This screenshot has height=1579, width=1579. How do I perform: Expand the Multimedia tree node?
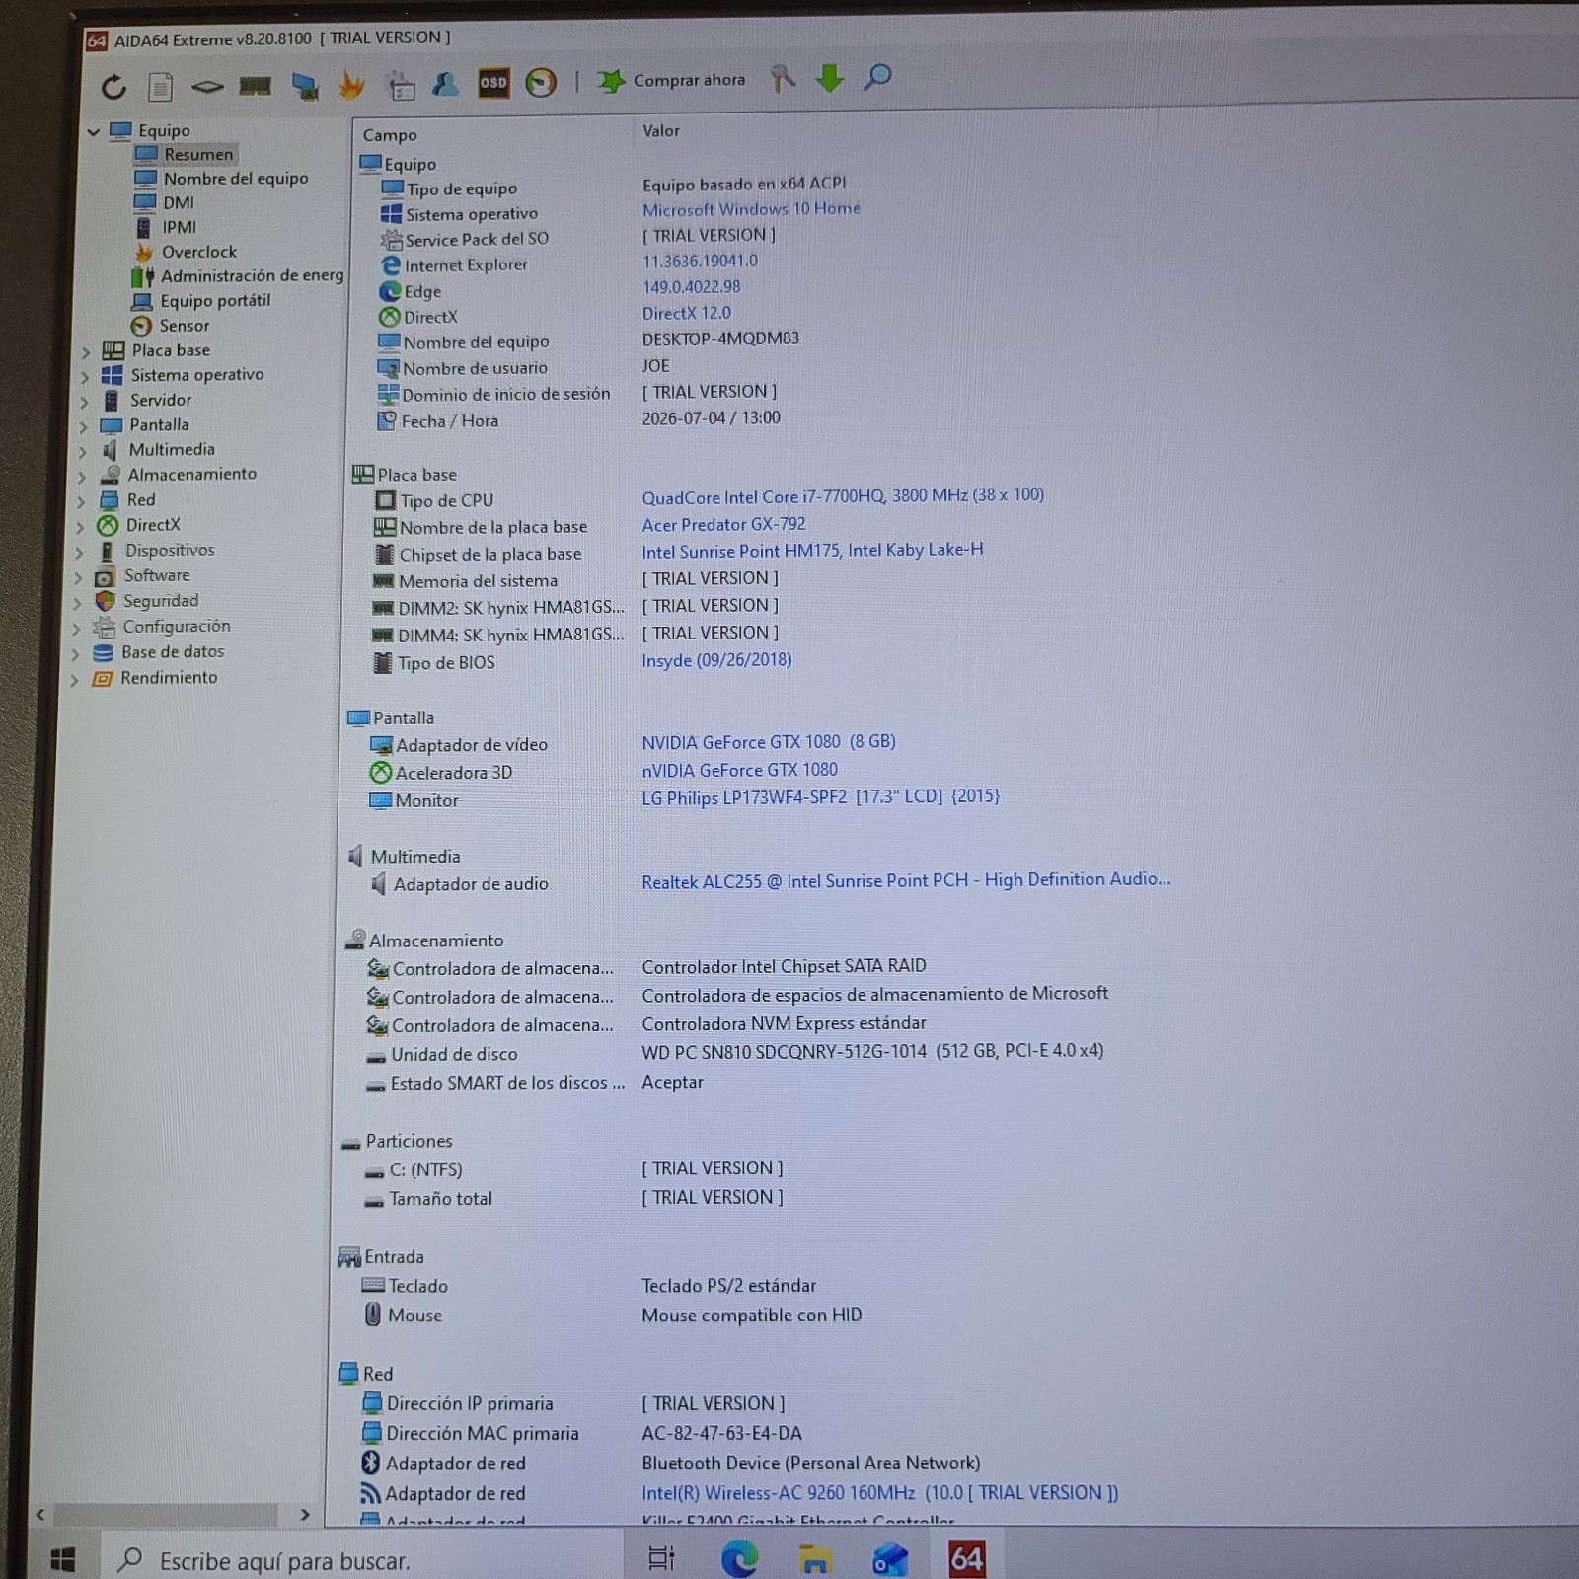click(x=82, y=451)
